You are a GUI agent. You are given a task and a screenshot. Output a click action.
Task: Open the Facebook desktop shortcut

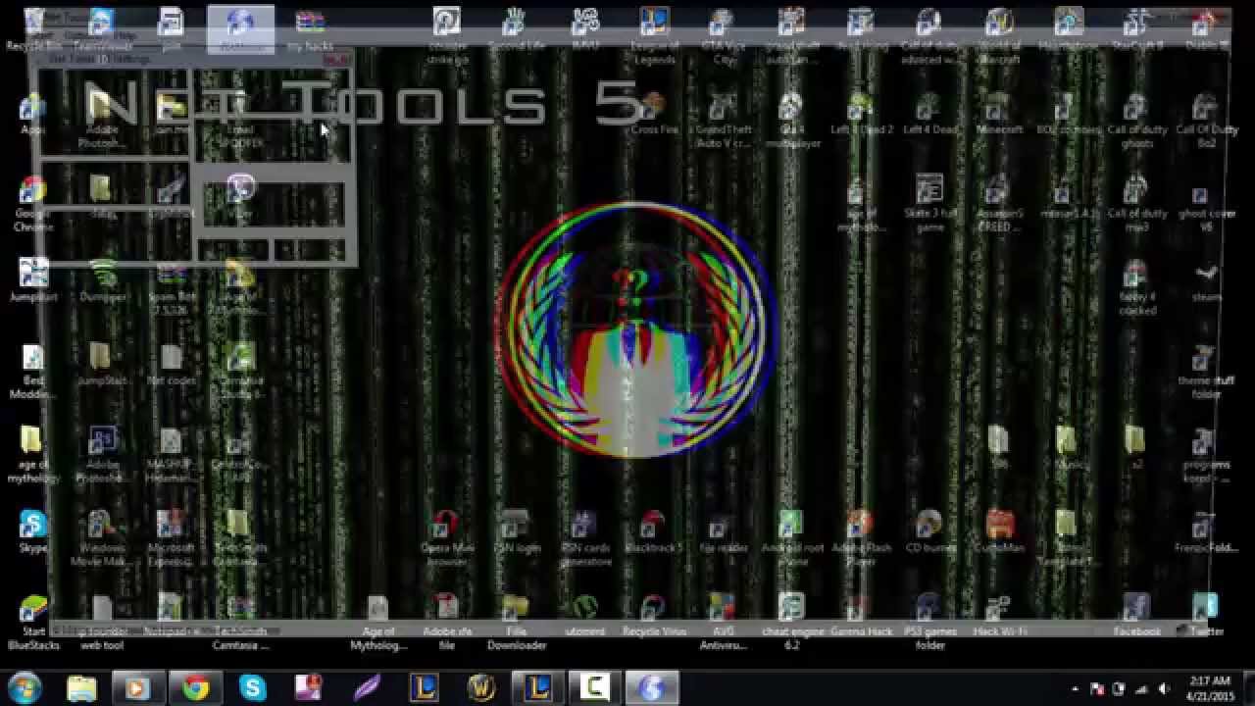point(1137,616)
